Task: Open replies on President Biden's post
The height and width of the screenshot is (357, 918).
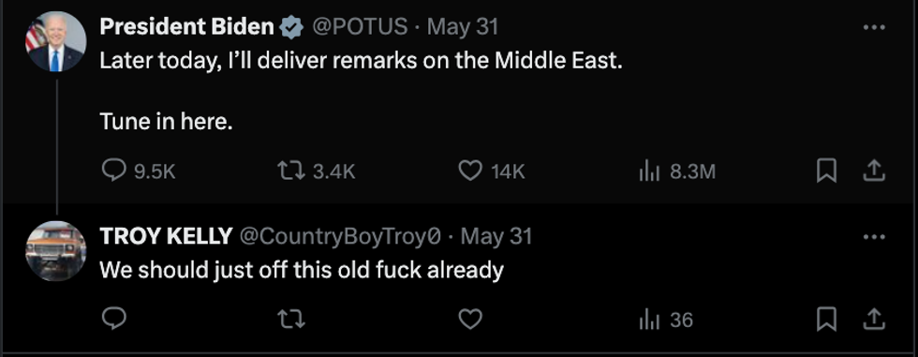Action: pos(139,171)
